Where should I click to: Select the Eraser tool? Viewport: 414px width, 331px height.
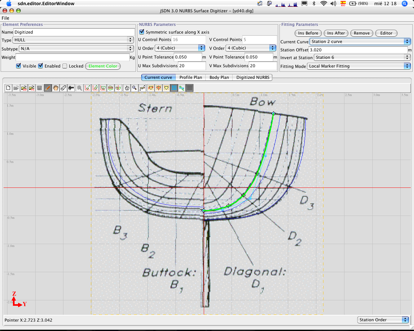[x=63, y=88]
